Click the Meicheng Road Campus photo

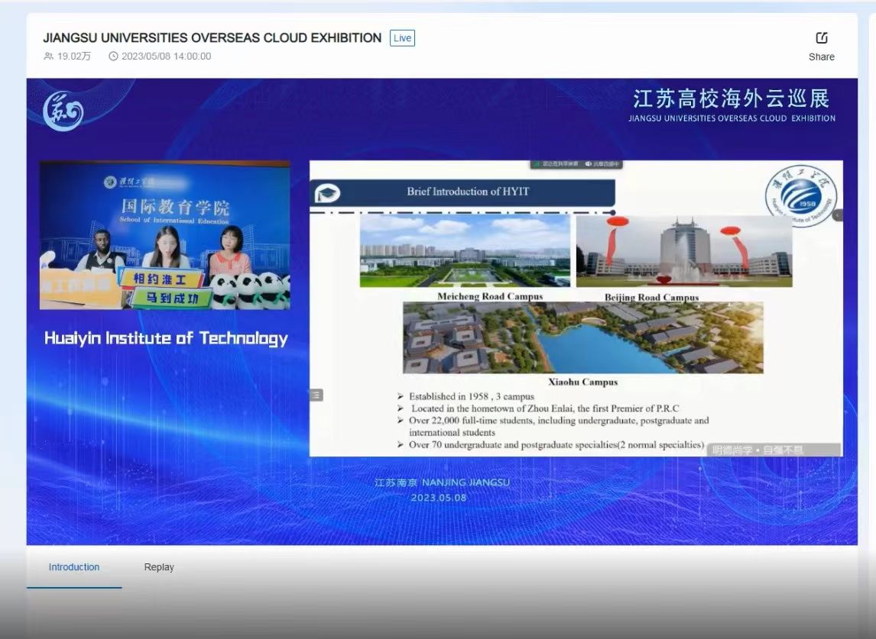(x=465, y=251)
